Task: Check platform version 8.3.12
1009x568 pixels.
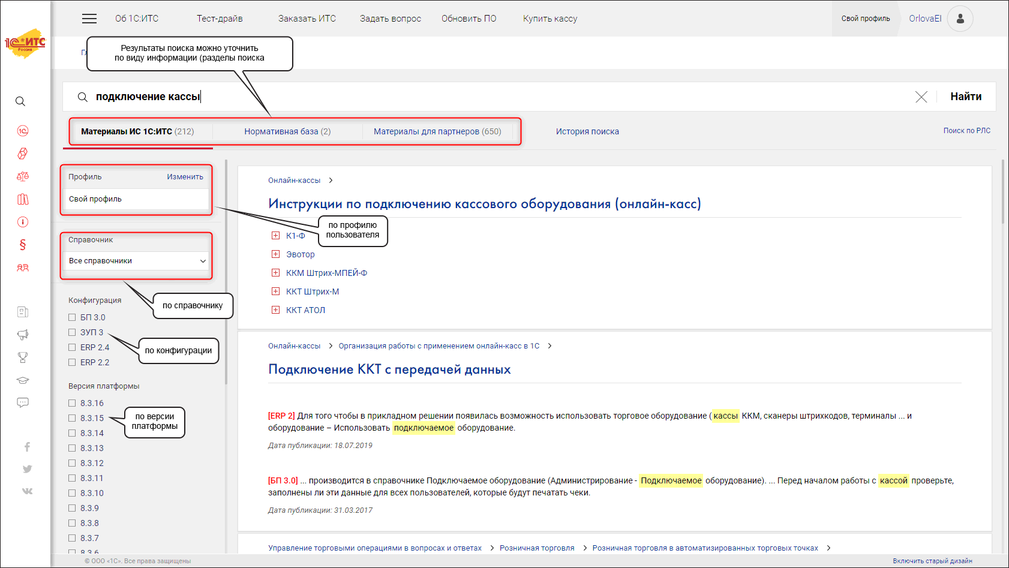Action: (x=72, y=463)
